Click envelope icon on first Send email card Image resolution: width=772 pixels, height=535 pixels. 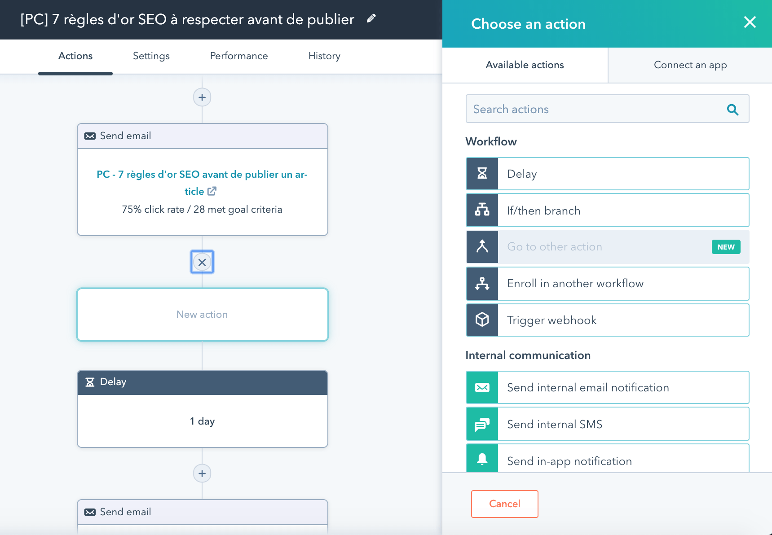click(90, 136)
